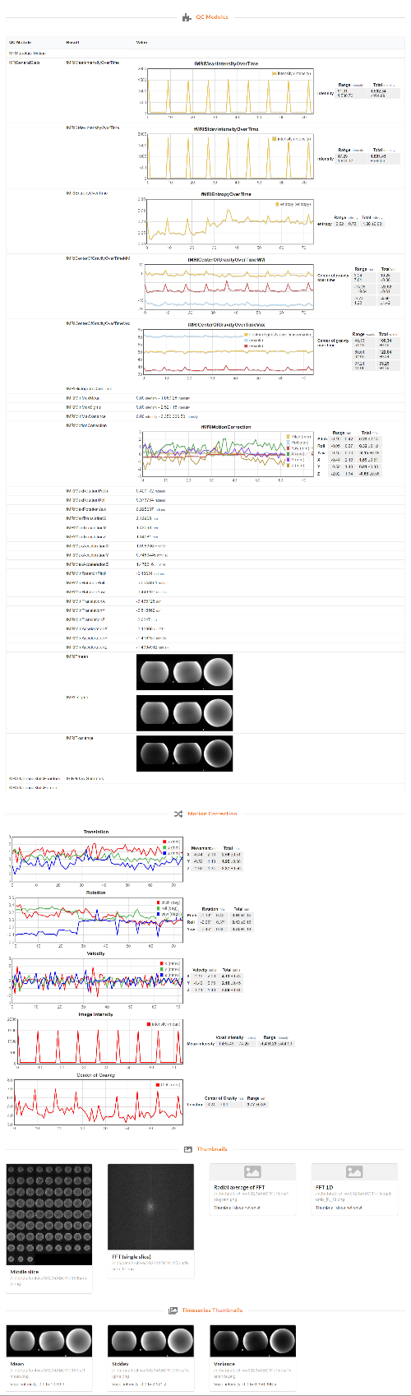Image resolution: width=411 pixels, height=1396 pixels.
Task: Click the fMRIMean image in QC table
Action: tap(184, 672)
